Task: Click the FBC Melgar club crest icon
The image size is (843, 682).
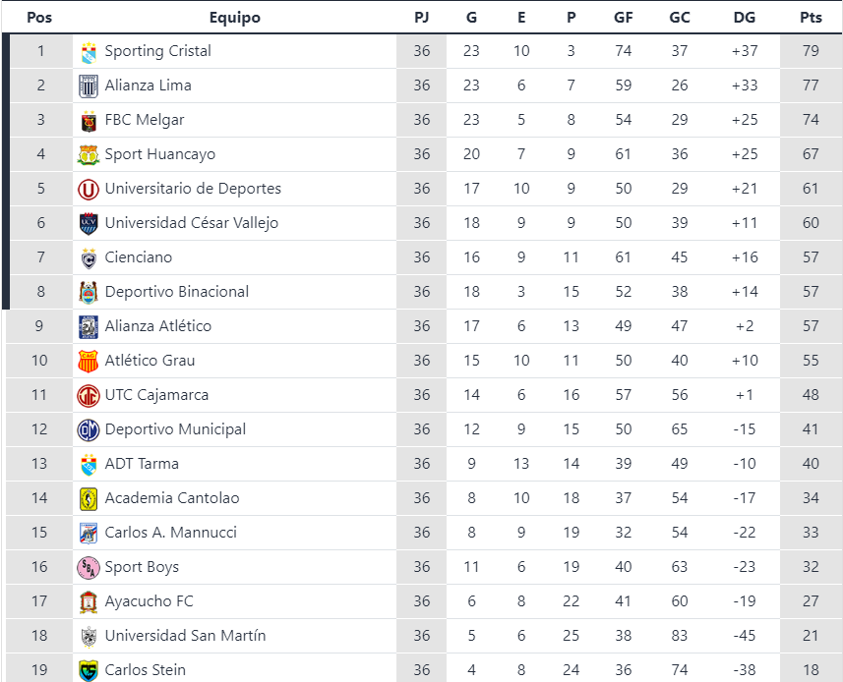Action: (x=89, y=121)
